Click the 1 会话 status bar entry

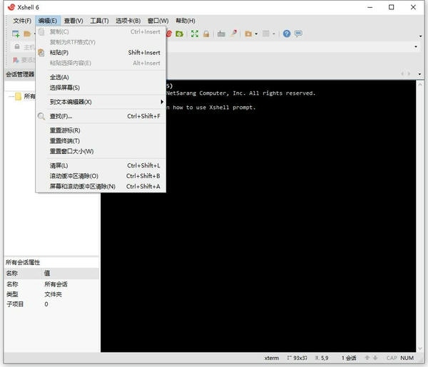point(349,358)
